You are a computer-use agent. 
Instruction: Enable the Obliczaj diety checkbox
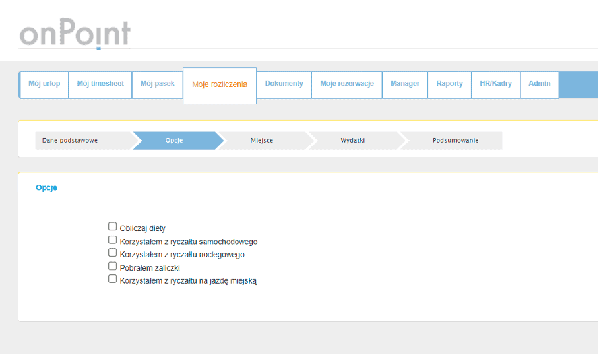pos(112,227)
